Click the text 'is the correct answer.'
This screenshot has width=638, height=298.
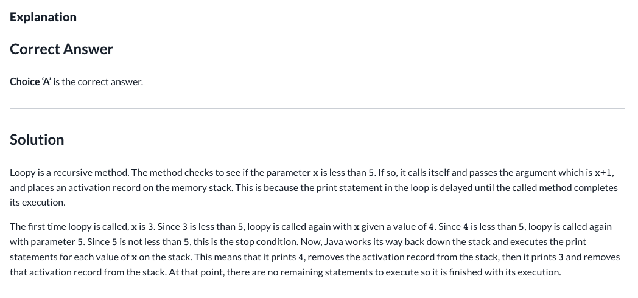[x=98, y=81]
